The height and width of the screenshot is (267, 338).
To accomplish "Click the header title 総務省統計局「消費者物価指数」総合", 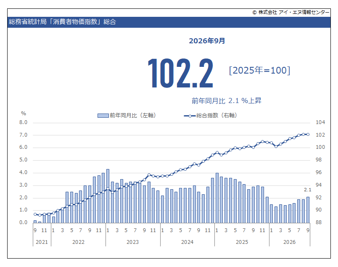I will pos(63,22).
